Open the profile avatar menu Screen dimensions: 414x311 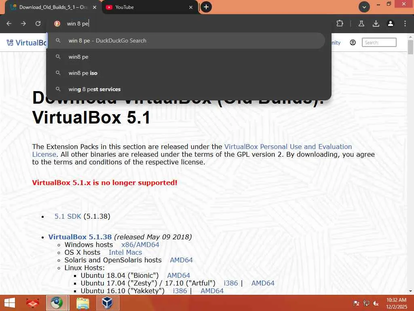[390, 23]
